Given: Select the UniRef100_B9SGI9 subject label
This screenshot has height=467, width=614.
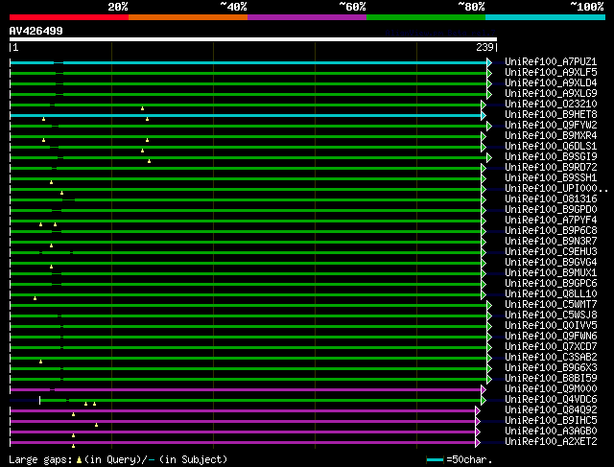Looking at the screenshot, I should coord(551,157).
